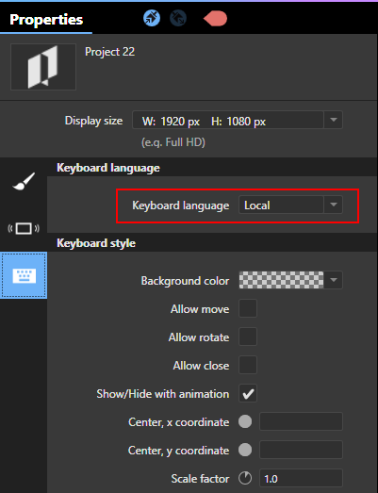Enable the Allow move checkbox
The image size is (378, 493).
248,308
